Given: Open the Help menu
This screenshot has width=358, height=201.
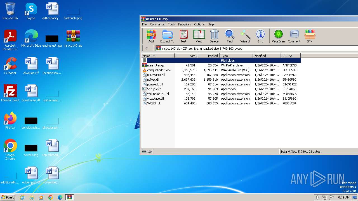Looking at the screenshot, I should (x=211, y=24).
